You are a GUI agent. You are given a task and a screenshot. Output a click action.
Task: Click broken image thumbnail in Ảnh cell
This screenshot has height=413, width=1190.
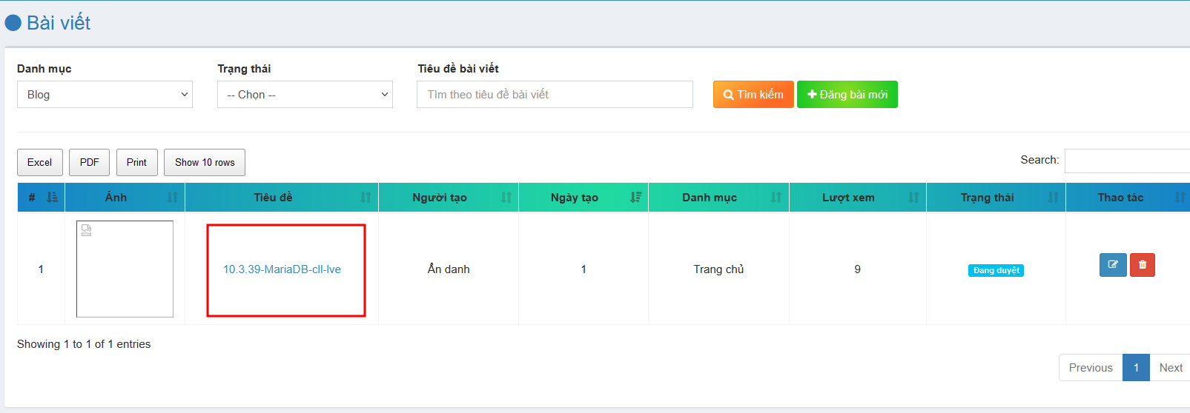point(125,269)
